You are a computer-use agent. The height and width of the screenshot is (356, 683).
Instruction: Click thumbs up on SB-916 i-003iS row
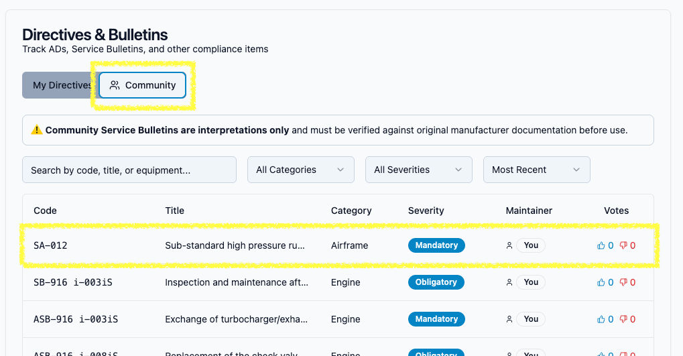tap(601, 282)
